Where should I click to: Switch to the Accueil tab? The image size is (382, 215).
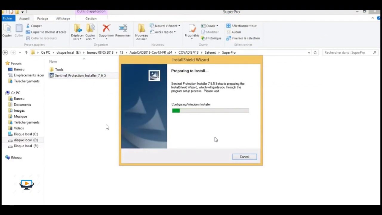24,19
